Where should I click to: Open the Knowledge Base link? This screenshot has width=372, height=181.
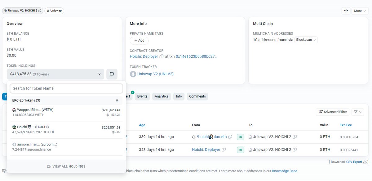click(285, 171)
